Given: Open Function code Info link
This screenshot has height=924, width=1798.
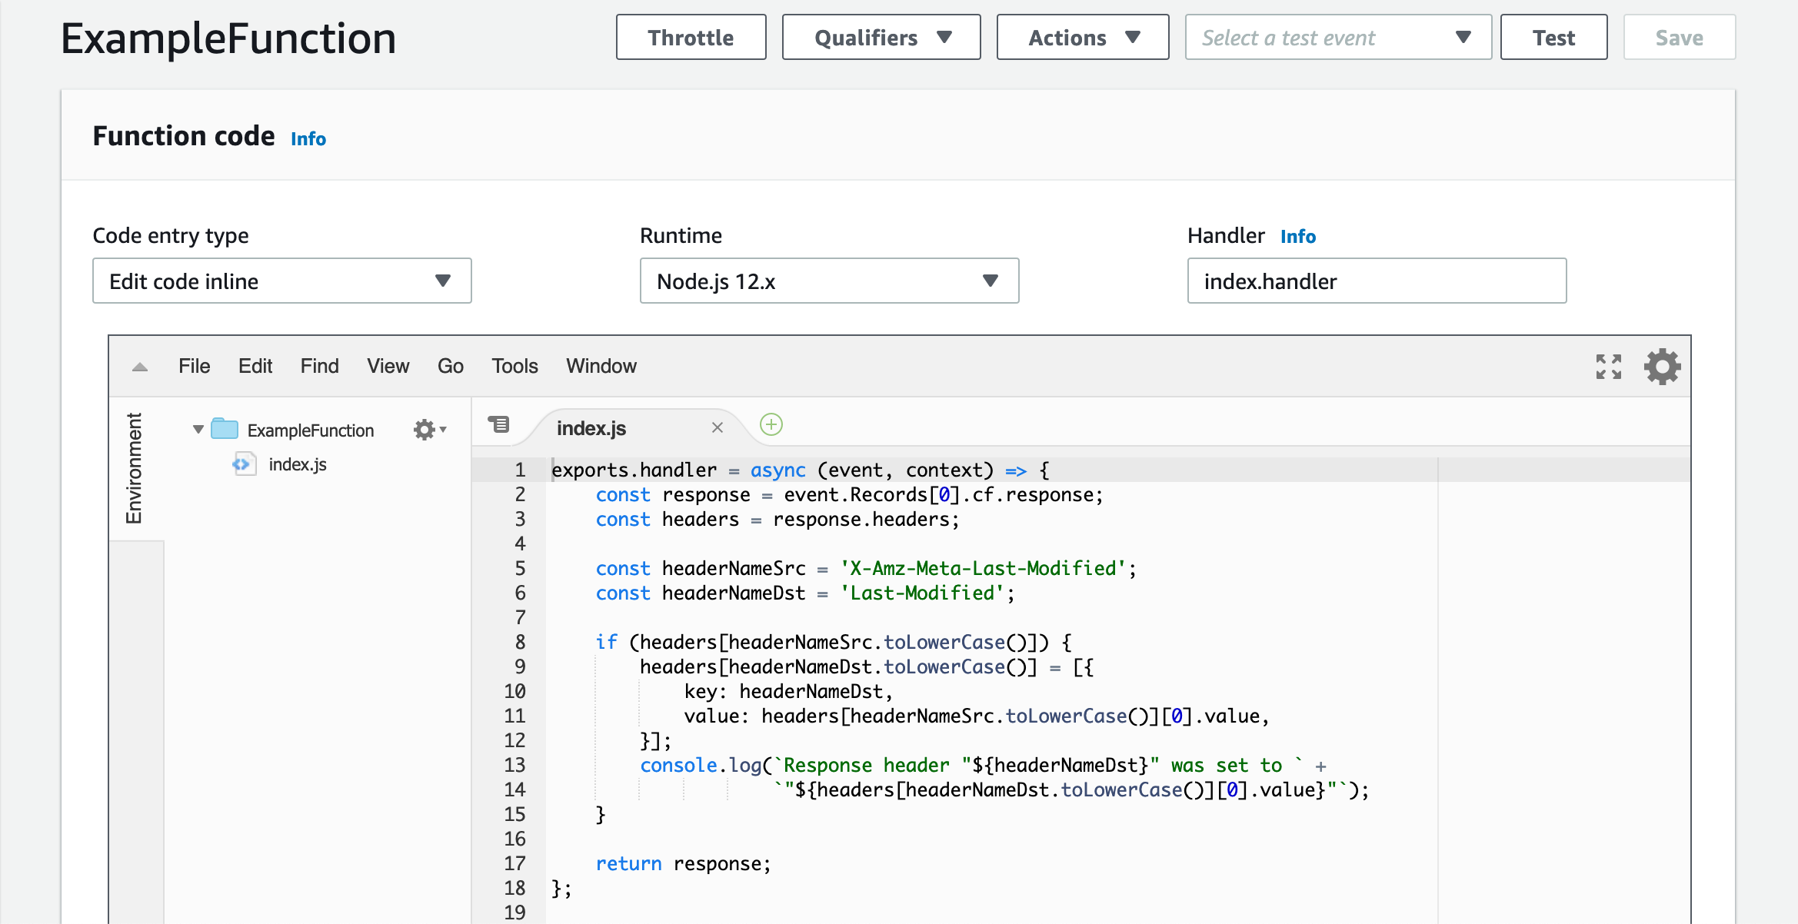Looking at the screenshot, I should [308, 139].
